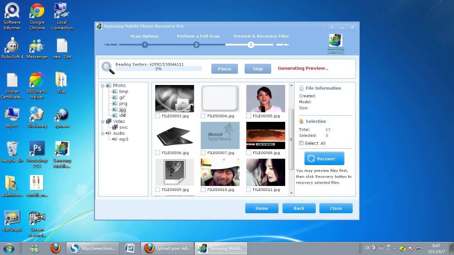454x255 pixels.
Task: Open Local Connection desktop icon
Action: 62,17
